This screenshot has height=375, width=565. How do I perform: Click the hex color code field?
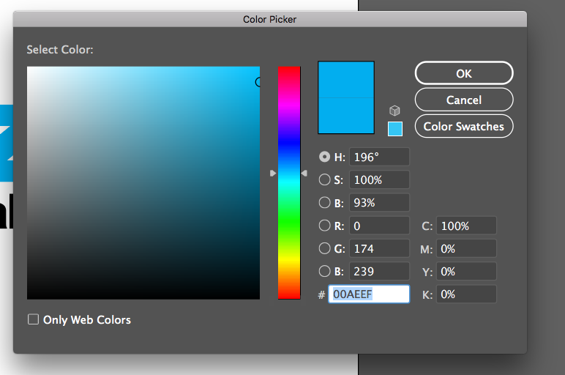369,294
